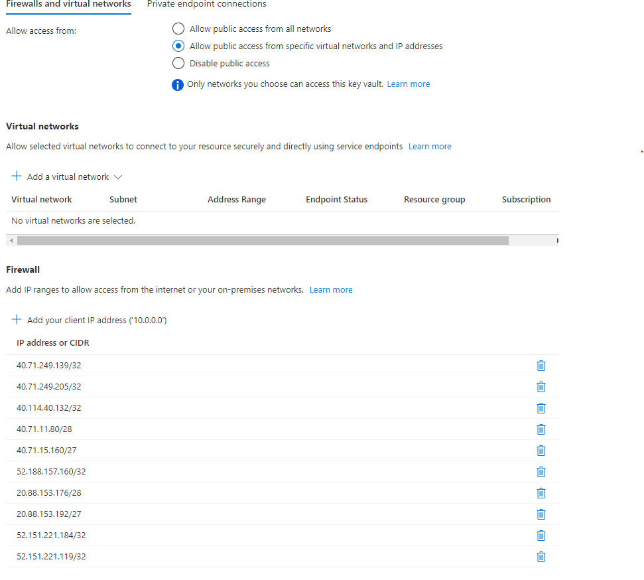Select public access from specific virtual networks
644x580 pixels.
(x=178, y=46)
